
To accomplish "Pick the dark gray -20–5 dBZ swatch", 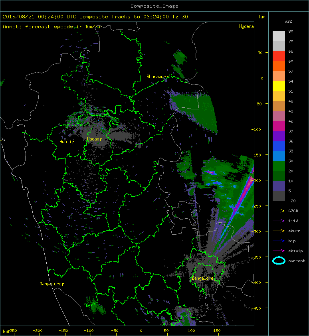I will pos(279,196).
